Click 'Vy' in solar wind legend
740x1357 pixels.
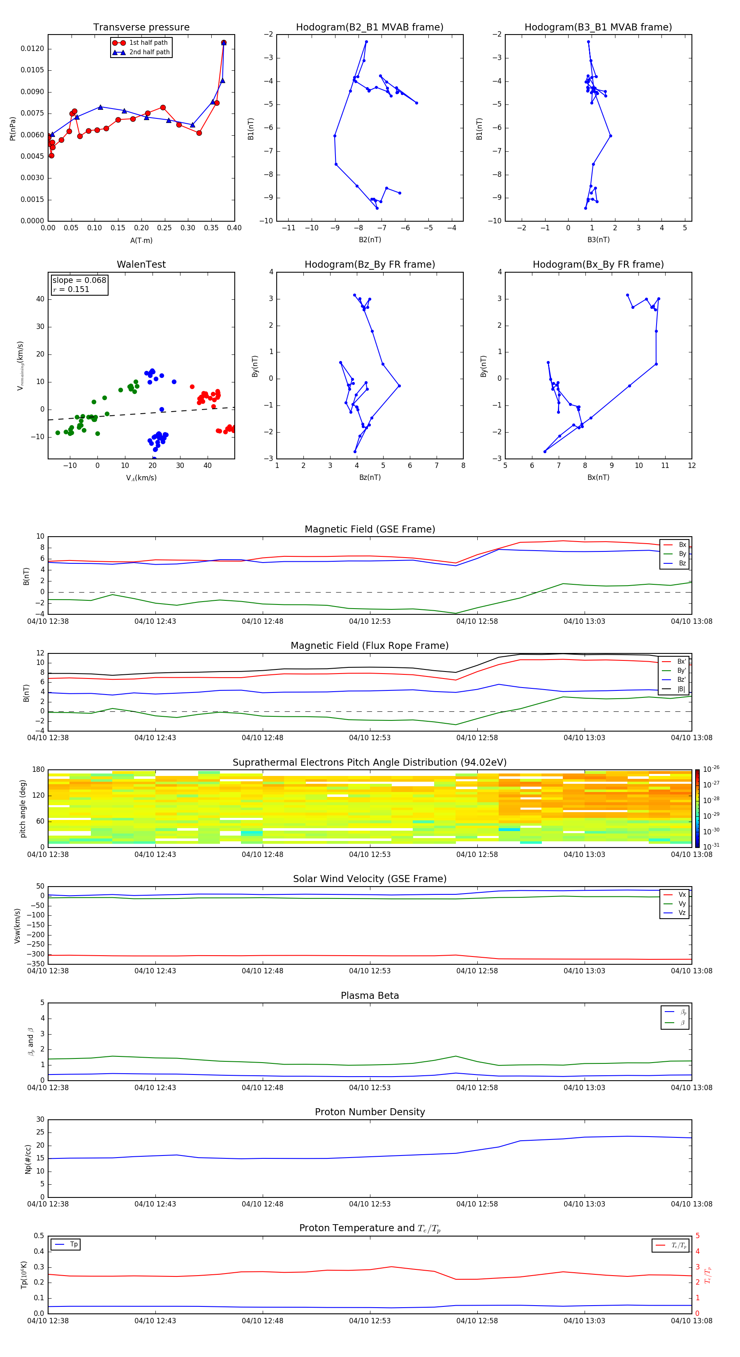675,904
